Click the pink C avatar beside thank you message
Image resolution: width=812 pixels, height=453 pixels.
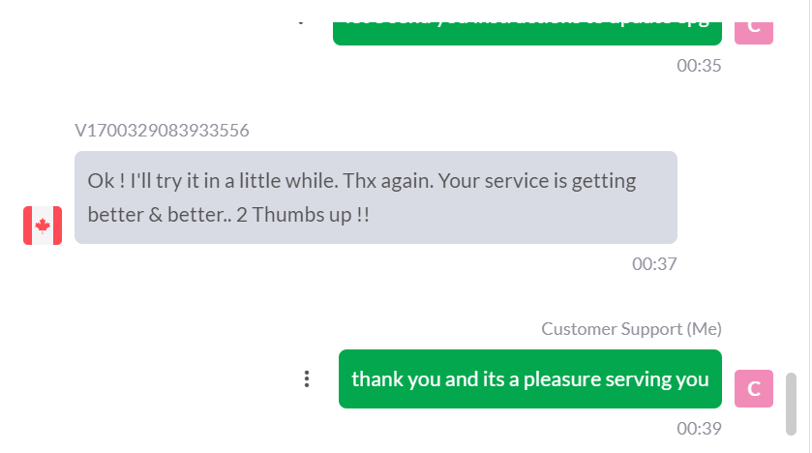754,388
